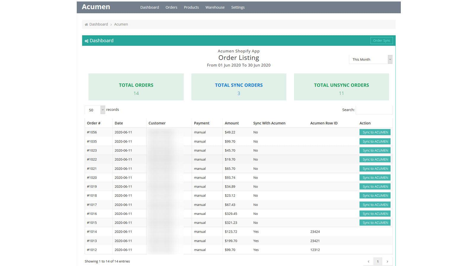Image resolution: width=474 pixels, height=266 pixels.
Task: Open the Orders menu in the navigation bar
Action: pos(171,7)
